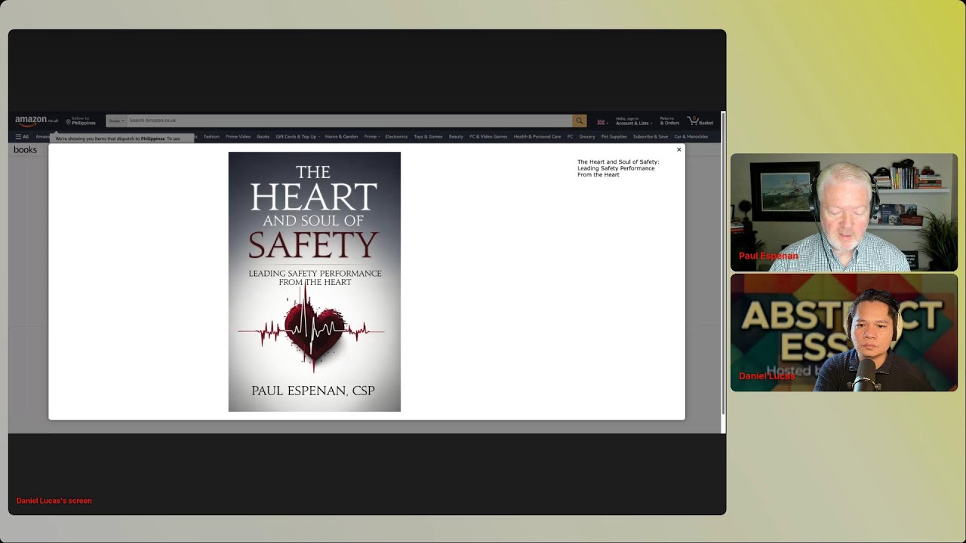Open the Home & Garden navigation link
This screenshot has width=966, height=543.
341,137
